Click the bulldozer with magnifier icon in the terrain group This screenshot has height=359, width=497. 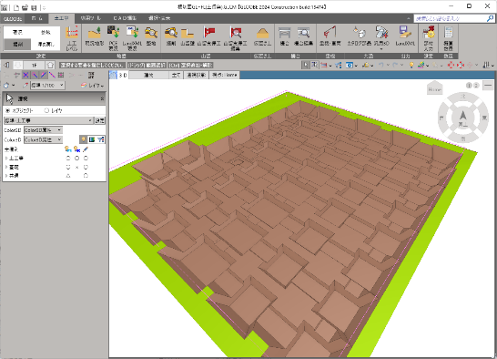(151, 36)
